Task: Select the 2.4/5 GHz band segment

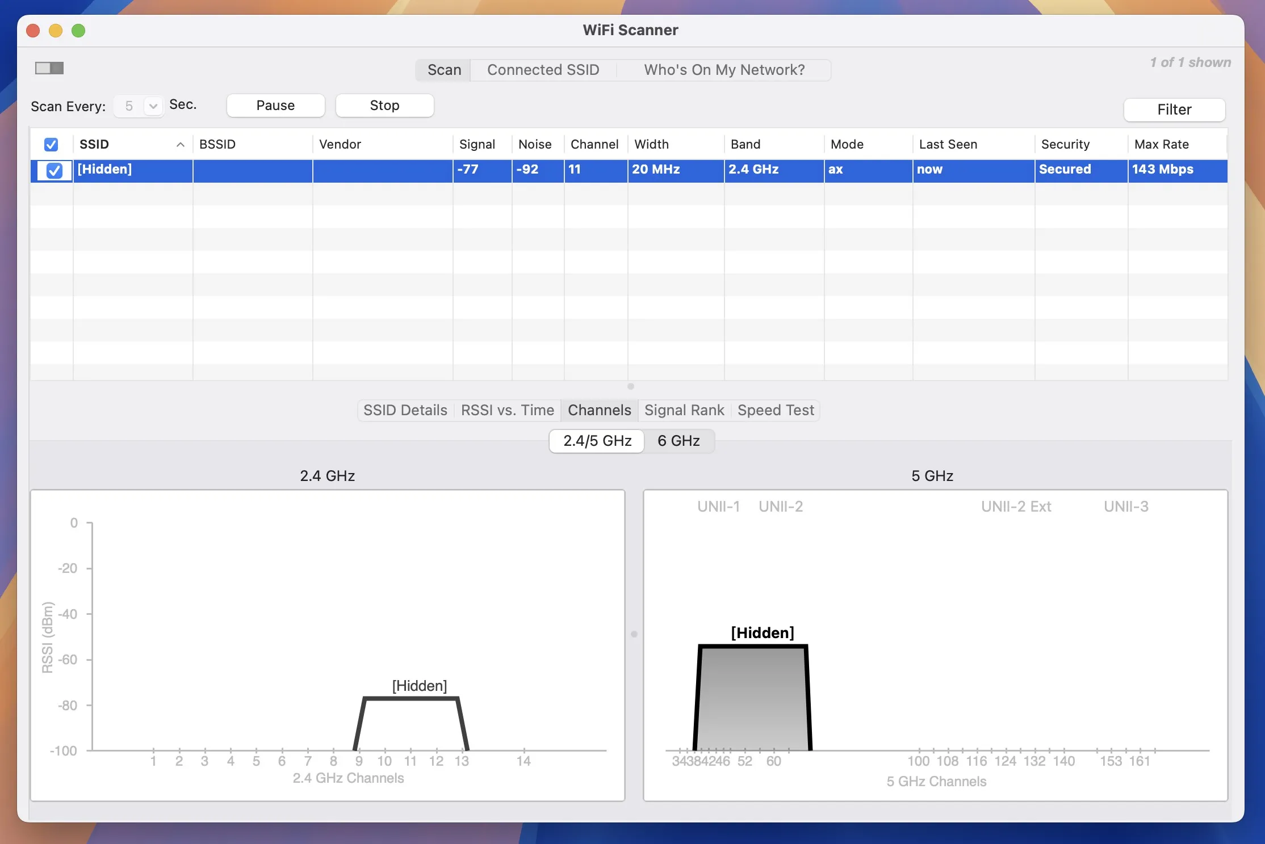Action: (597, 441)
